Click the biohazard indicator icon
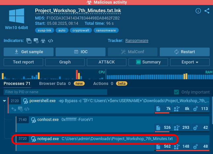This screenshot has width=213, height=154. pyautogui.click(x=42, y=41)
